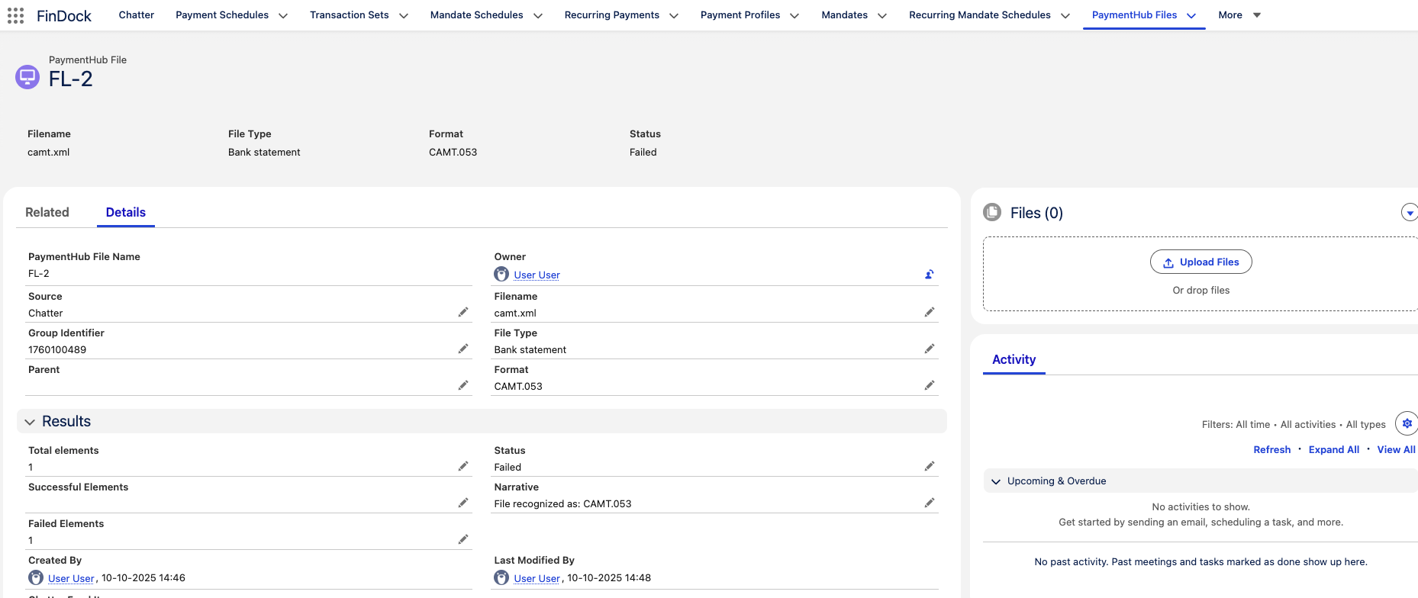Open the Owner User User link
This screenshot has height=598, width=1418.
[x=537, y=275]
